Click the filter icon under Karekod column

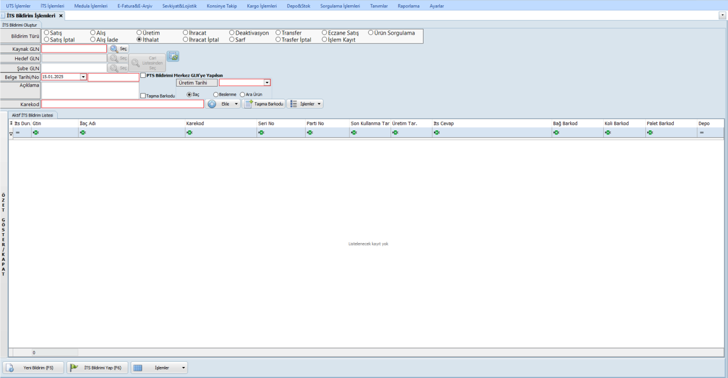tap(190, 133)
